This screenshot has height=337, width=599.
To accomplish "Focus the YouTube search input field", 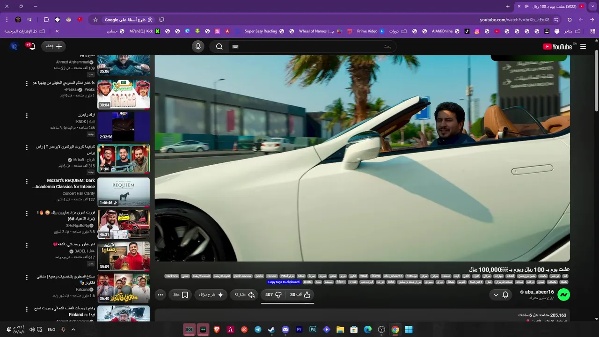I will [312, 46].
